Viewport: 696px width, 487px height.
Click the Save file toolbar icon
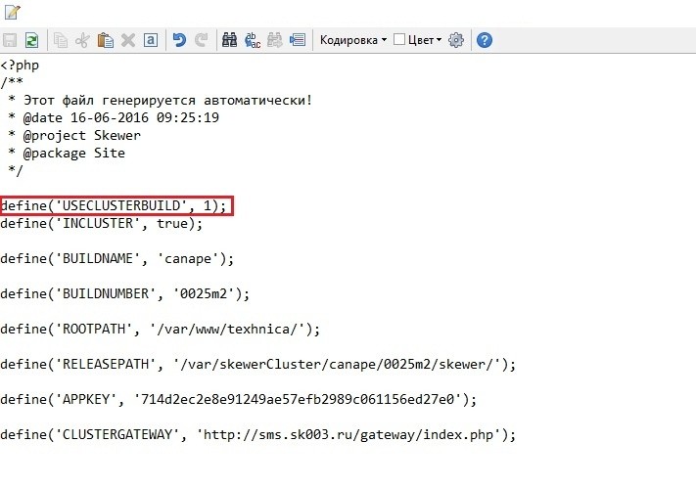(10, 40)
